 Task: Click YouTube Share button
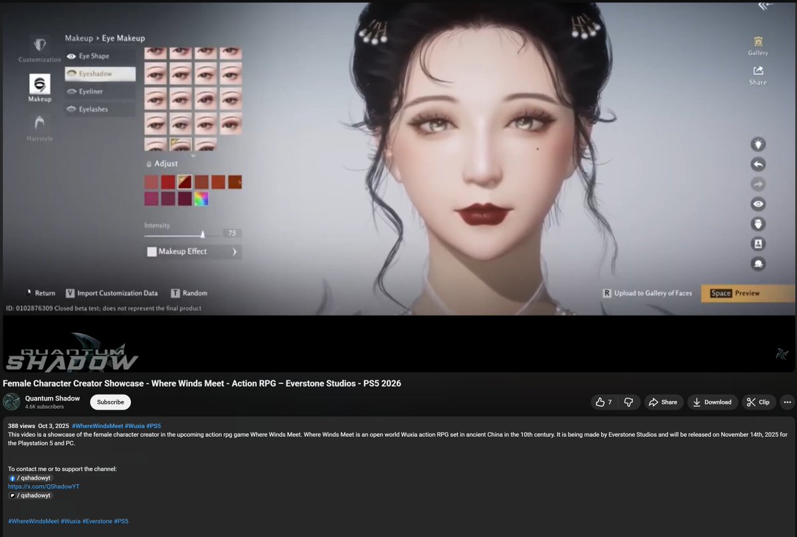[x=663, y=402]
